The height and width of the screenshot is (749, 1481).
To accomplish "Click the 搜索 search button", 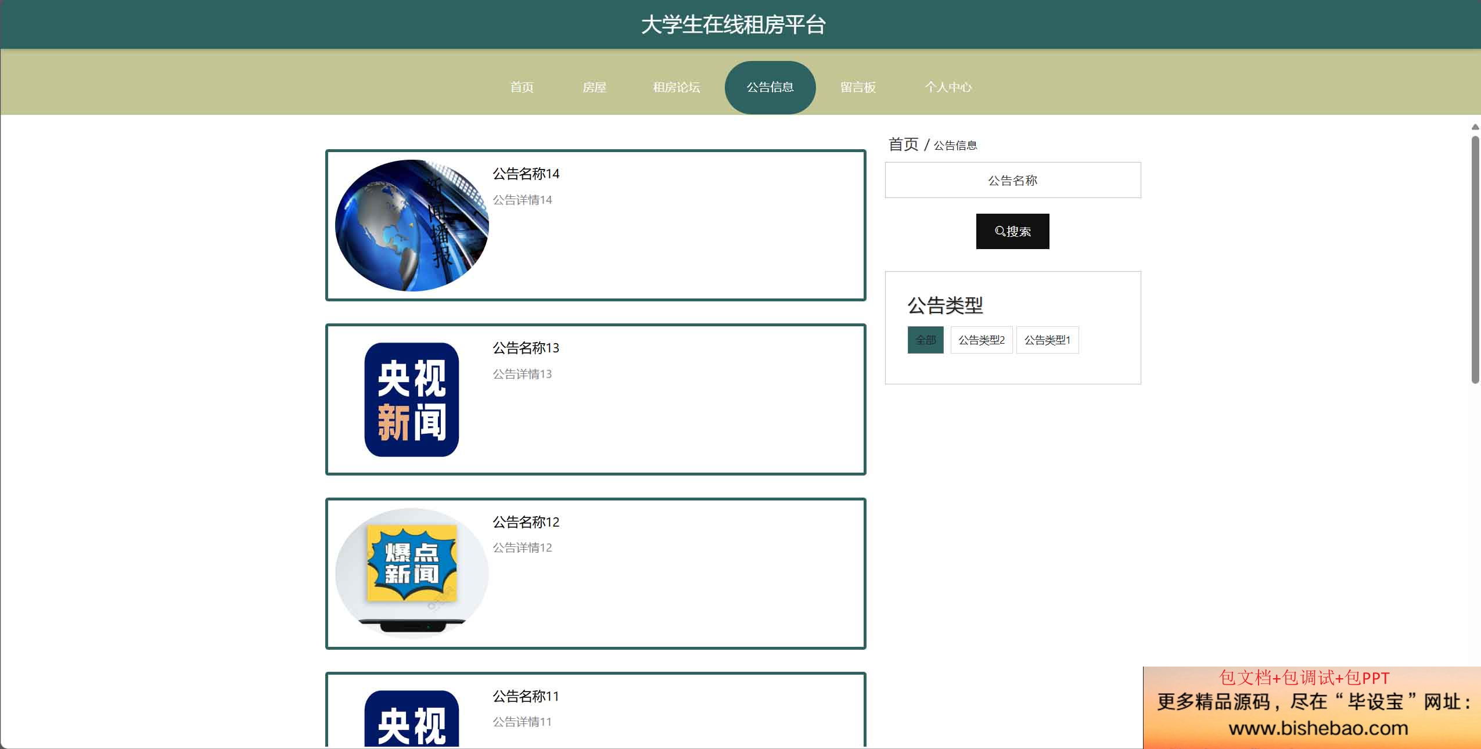I will pyautogui.click(x=1012, y=231).
